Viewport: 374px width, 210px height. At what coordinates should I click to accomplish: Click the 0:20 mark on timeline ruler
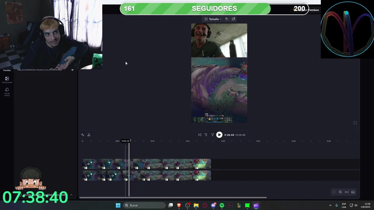tap(223, 141)
